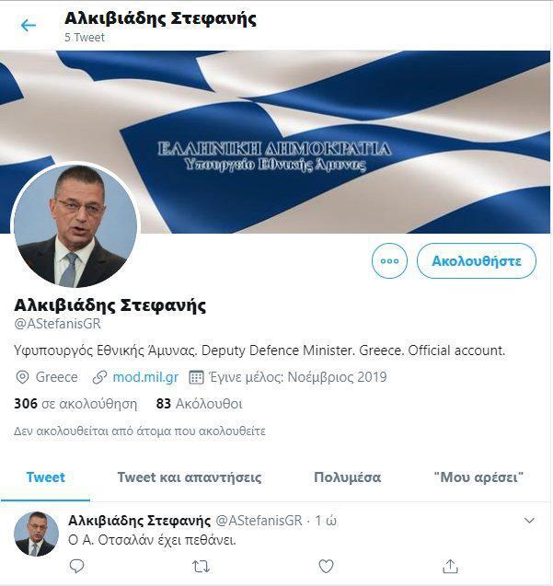Screen dimensions: 553x586
Task: Open the mod.mil.gr website link
Action: (145, 377)
